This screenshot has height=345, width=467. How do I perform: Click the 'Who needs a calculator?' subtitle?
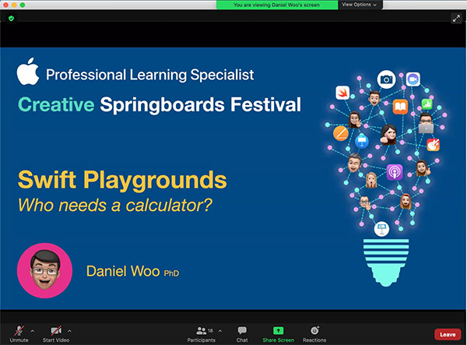click(115, 206)
